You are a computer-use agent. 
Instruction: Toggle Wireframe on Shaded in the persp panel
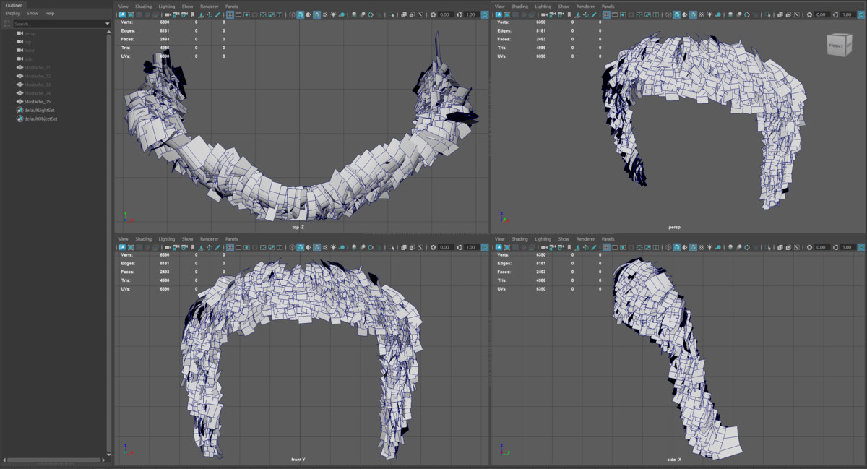tap(693, 14)
